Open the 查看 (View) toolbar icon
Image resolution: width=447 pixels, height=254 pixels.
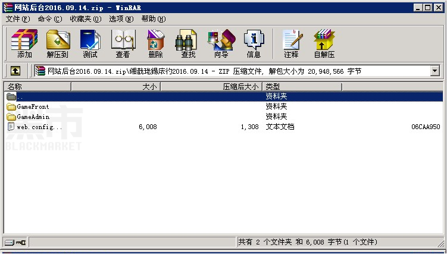[123, 43]
